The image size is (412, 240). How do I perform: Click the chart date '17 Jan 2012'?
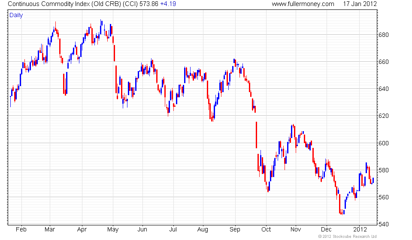360,4
